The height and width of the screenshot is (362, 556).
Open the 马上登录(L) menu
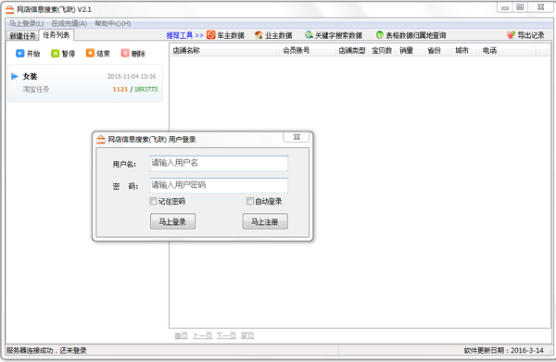click(26, 24)
